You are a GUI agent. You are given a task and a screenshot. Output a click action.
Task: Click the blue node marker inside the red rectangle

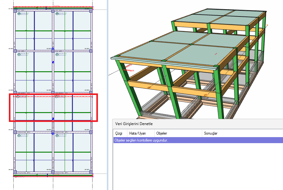click(53, 119)
